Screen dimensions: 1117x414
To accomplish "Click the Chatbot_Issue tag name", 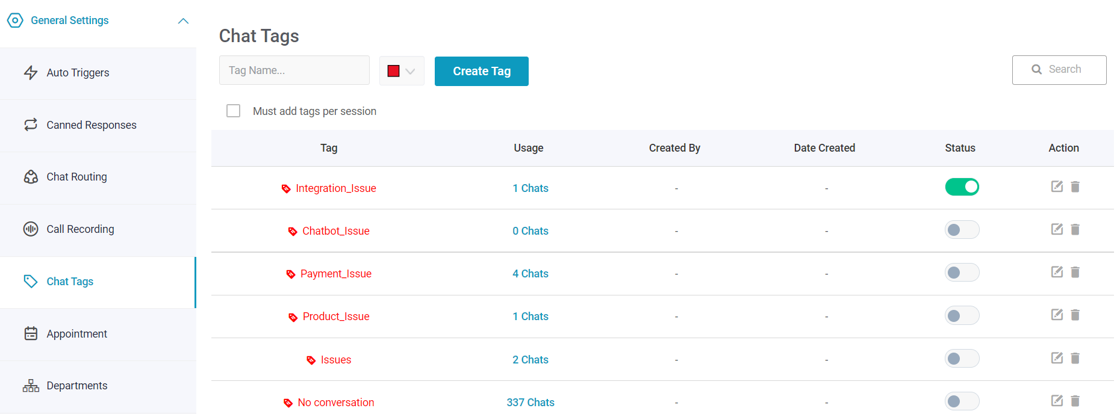I will click(336, 231).
